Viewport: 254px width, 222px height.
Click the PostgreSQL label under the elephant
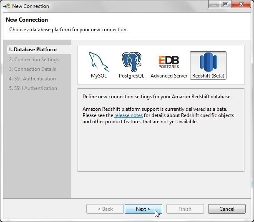tap(131, 76)
